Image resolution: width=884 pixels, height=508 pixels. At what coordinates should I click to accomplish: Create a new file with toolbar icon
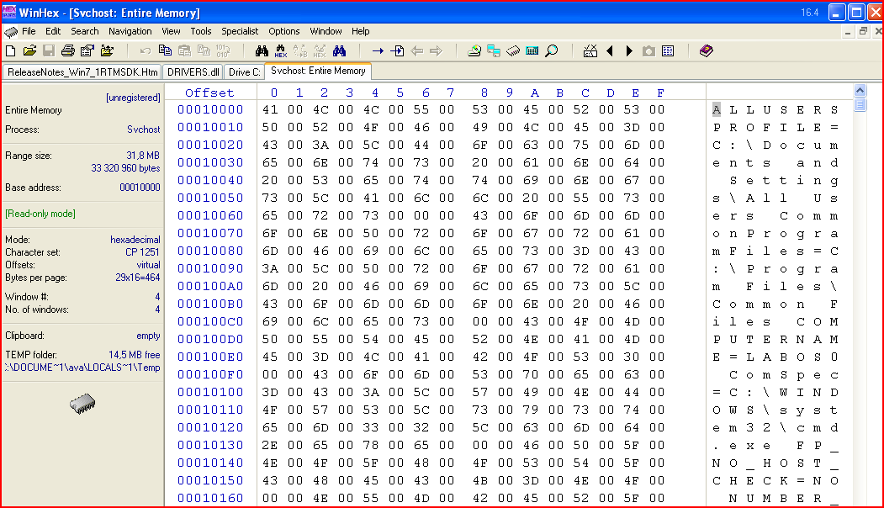(x=11, y=51)
